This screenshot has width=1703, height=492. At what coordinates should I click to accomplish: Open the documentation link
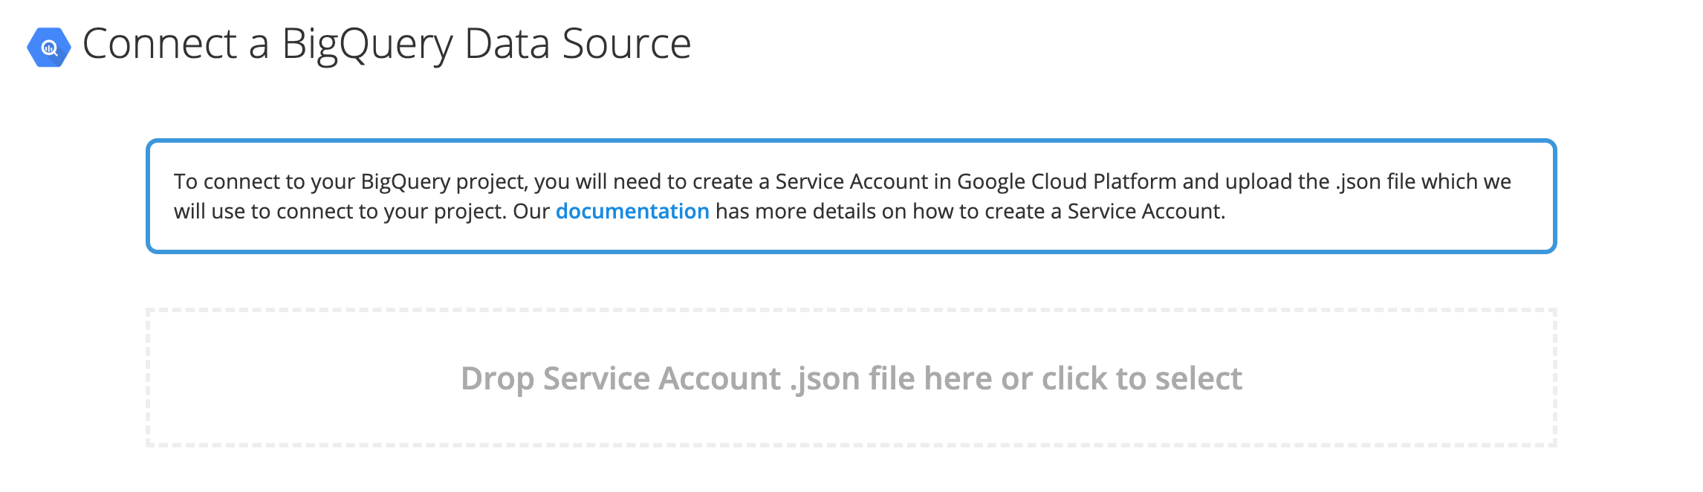click(x=632, y=212)
